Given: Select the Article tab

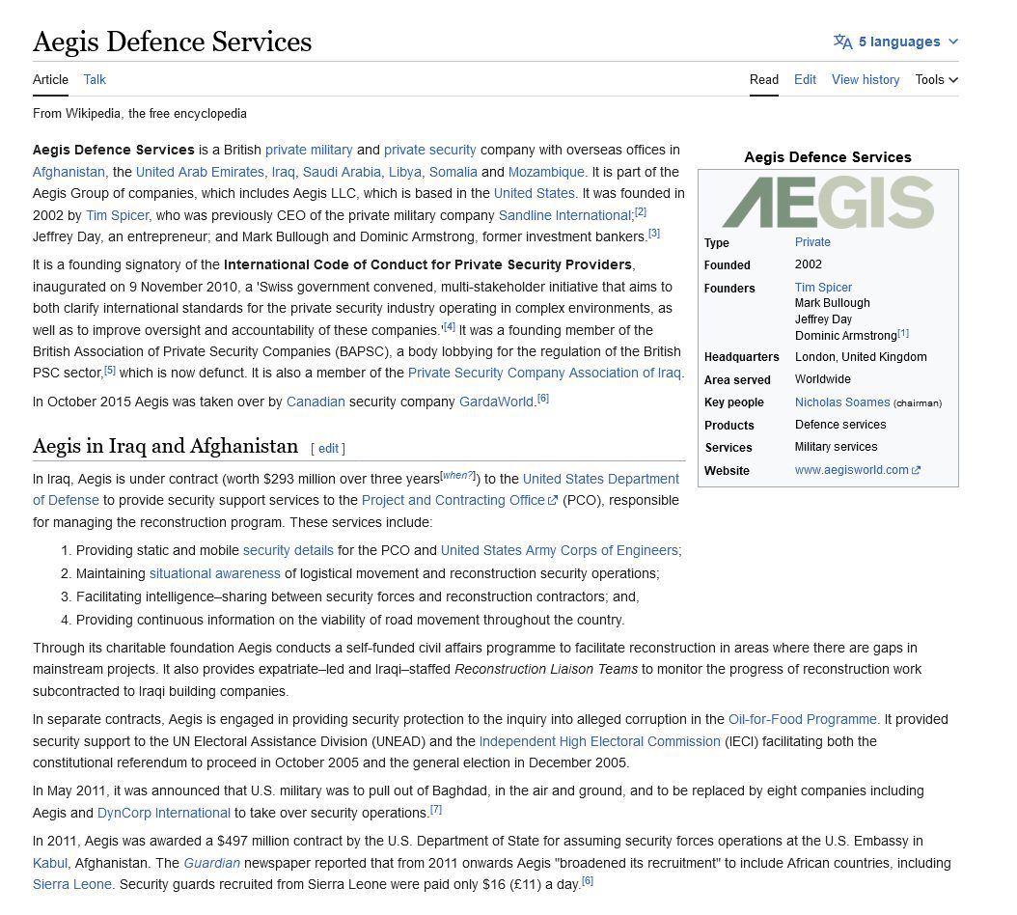Looking at the screenshot, I should (50, 79).
